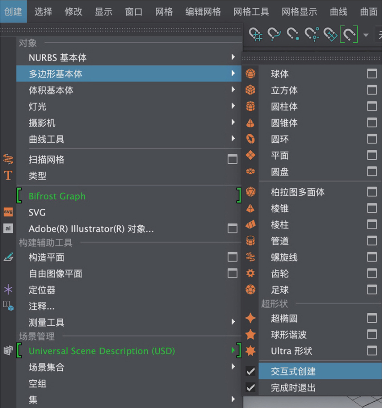382x408 pixels.
Task: Click the locator star icon beside 定位器
Action: pyautogui.click(x=8, y=289)
